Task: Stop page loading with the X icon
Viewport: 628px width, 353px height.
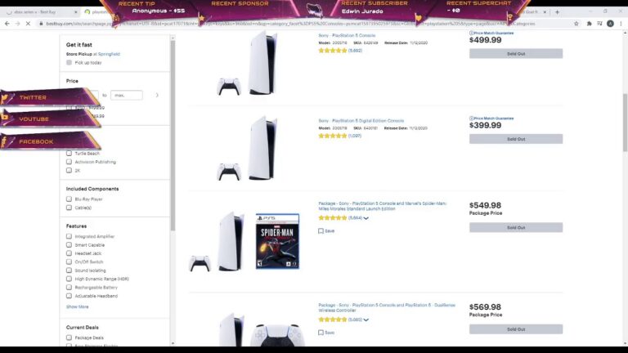Action: pyautogui.click(x=28, y=24)
